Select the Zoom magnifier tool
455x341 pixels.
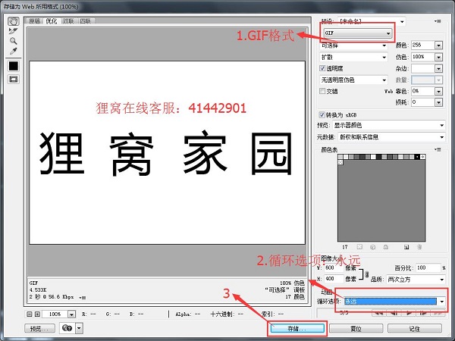(x=14, y=41)
